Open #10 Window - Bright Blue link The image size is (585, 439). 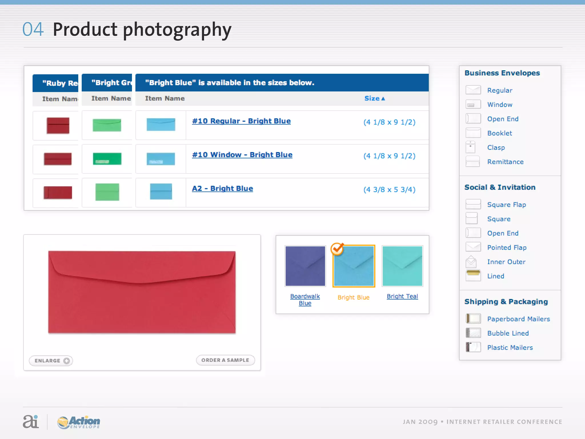tap(242, 155)
